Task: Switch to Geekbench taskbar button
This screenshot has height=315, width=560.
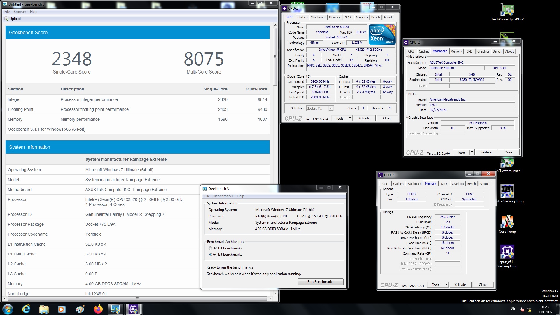Action: click(x=116, y=309)
